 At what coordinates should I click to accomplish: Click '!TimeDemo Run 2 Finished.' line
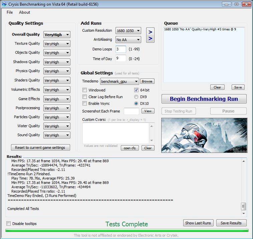[x=29, y=174]
